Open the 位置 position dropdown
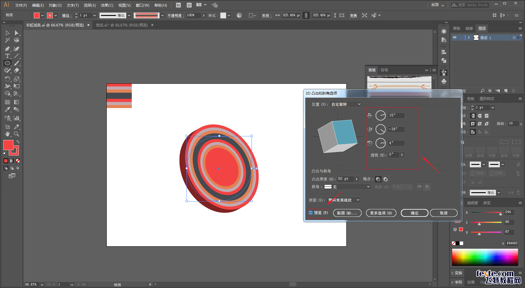The height and width of the screenshot is (288, 525). [x=346, y=104]
